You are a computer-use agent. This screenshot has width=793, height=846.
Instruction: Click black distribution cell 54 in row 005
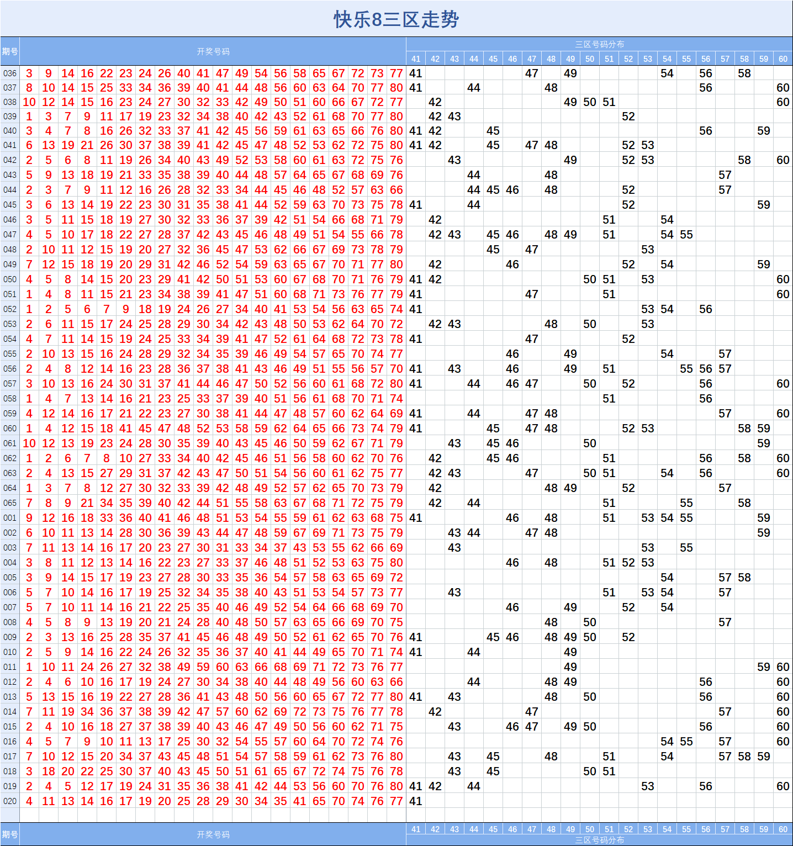click(667, 578)
